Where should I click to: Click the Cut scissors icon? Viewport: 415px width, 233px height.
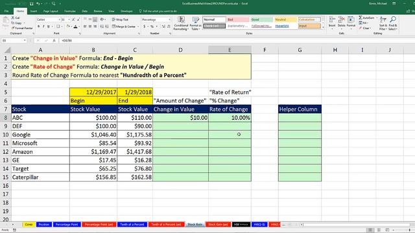pyautogui.click(x=13, y=17)
